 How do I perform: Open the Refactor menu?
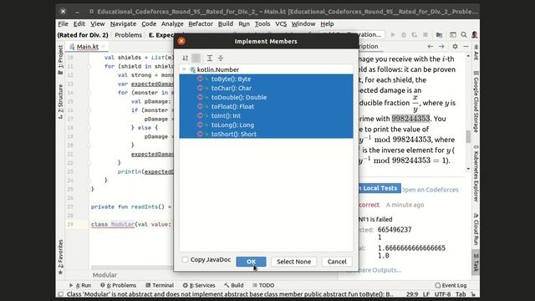click(201, 24)
